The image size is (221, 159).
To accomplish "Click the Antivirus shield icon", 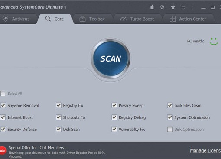I will coord(5,19).
